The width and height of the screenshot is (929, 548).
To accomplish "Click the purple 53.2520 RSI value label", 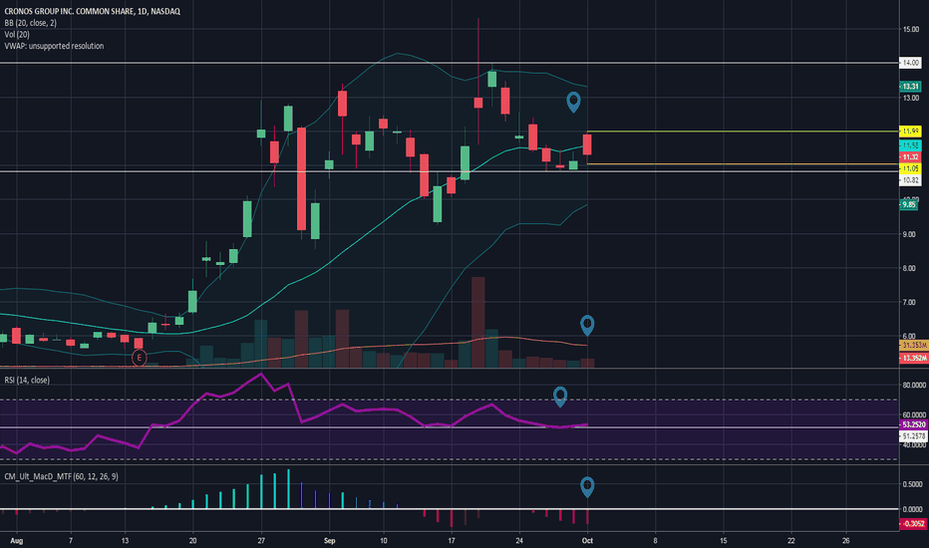I will click(x=914, y=424).
